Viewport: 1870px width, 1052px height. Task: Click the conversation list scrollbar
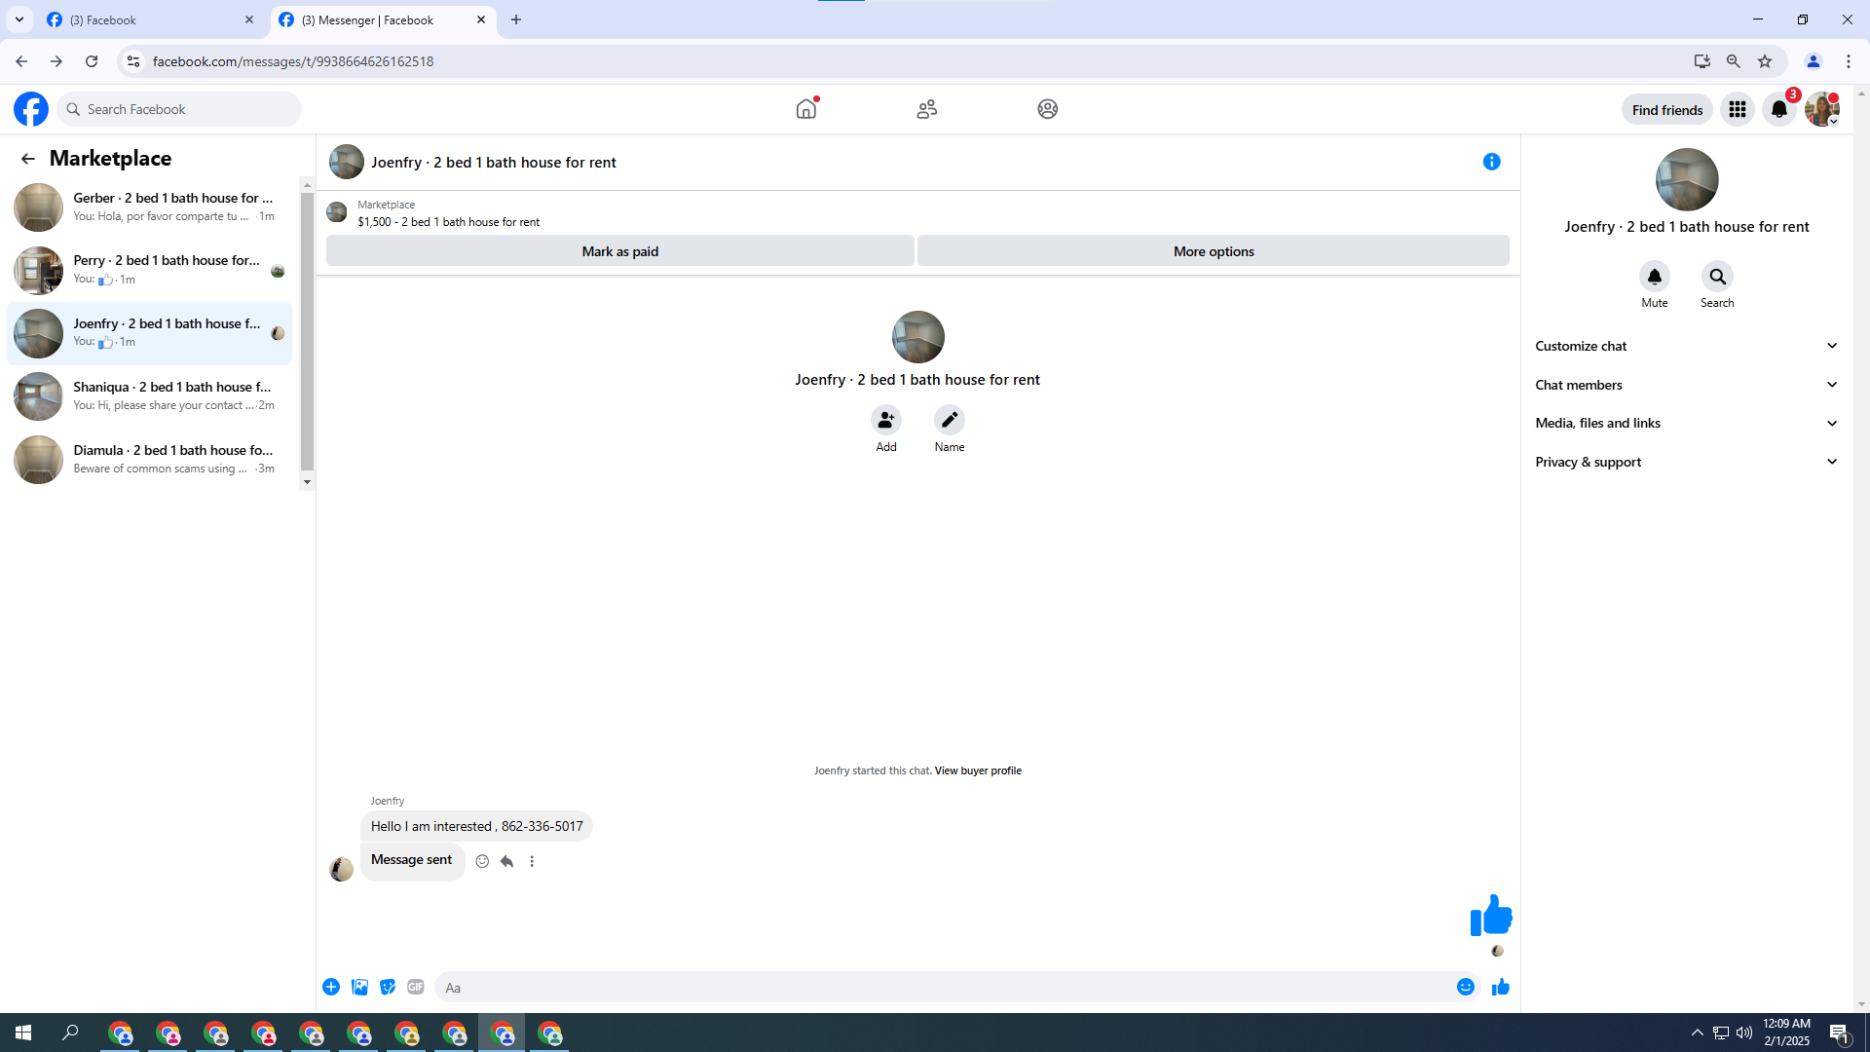307,332
